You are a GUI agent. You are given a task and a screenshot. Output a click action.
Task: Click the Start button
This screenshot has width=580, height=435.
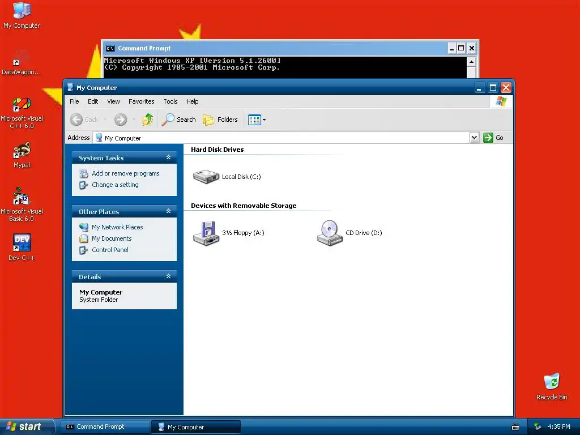click(27, 427)
